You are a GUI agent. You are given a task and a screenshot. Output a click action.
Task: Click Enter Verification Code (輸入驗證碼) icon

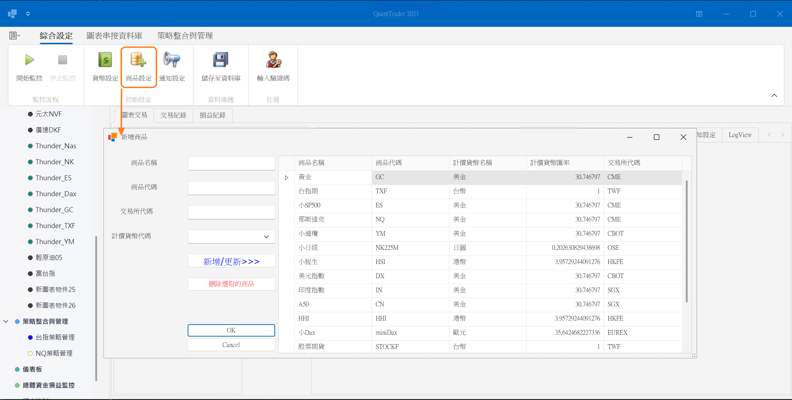point(273,60)
